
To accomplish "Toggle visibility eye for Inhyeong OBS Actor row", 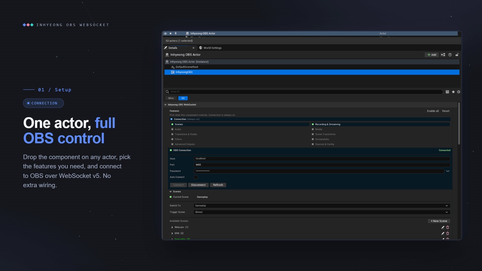I will tap(165, 33).
